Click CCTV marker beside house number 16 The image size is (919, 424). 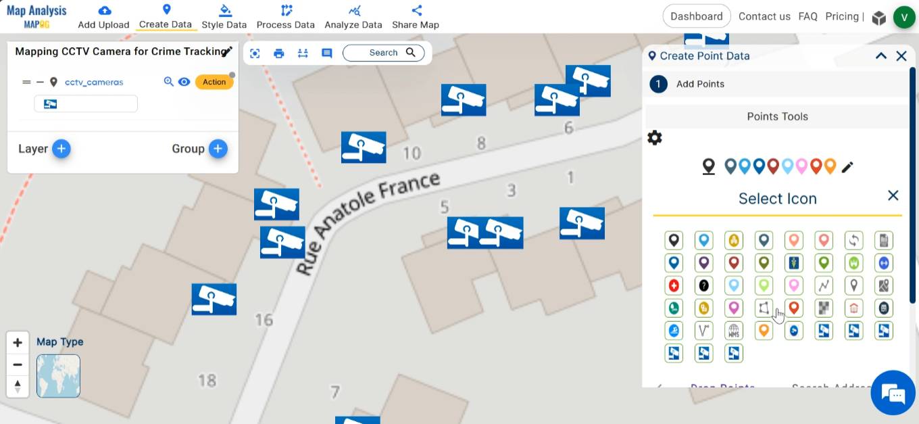click(x=214, y=300)
